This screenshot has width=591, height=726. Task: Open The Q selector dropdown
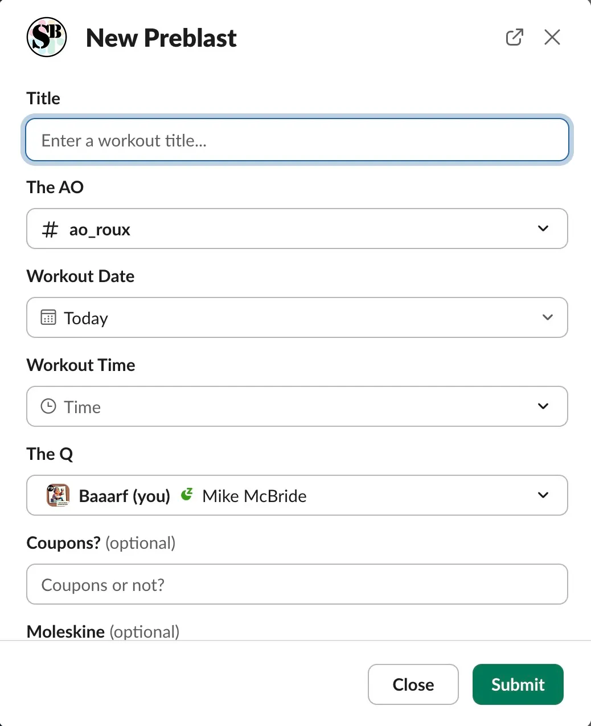543,495
